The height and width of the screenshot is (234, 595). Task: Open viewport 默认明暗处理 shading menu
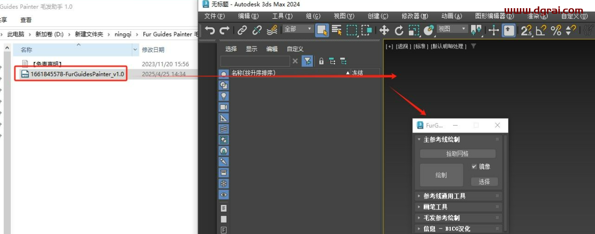449,46
